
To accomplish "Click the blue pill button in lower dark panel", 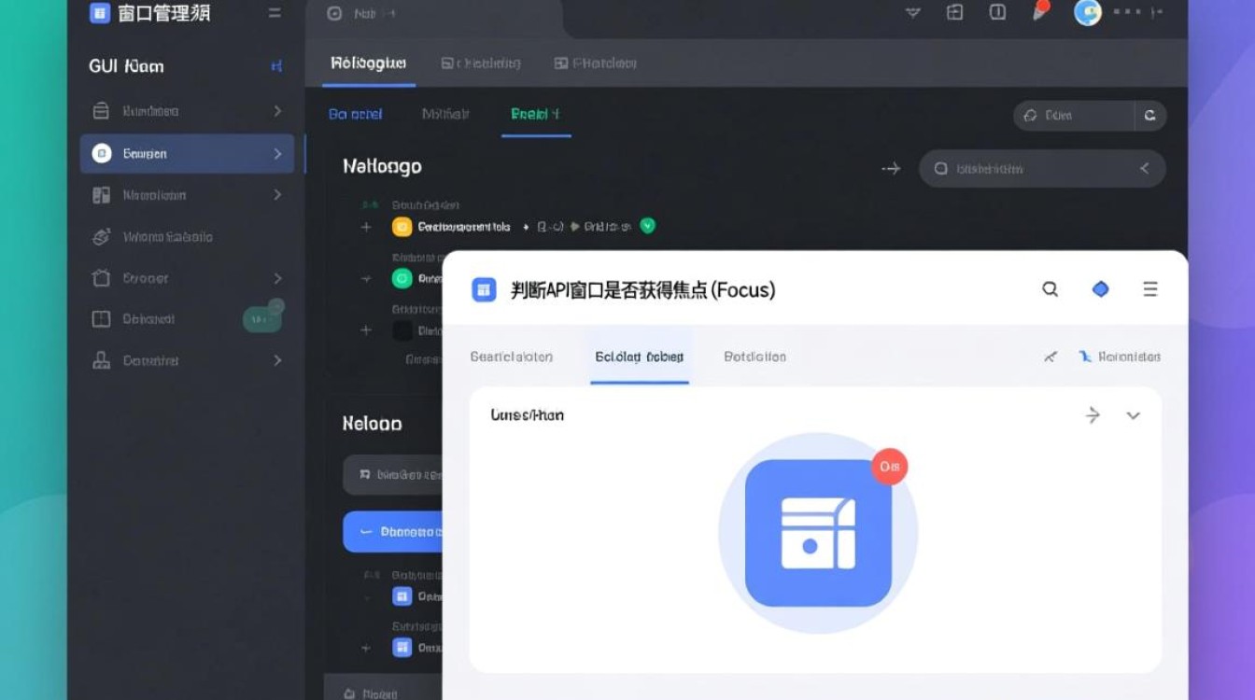I will point(393,531).
